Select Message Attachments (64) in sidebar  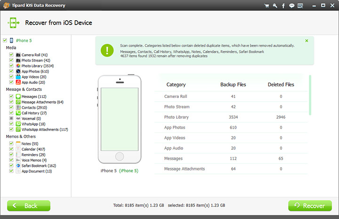pyautogui.click(x=42, y=102)
